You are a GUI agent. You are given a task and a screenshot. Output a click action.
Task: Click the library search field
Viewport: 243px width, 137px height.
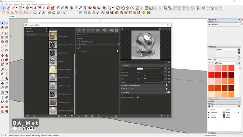pyautogui.click(x=62, y=29)
